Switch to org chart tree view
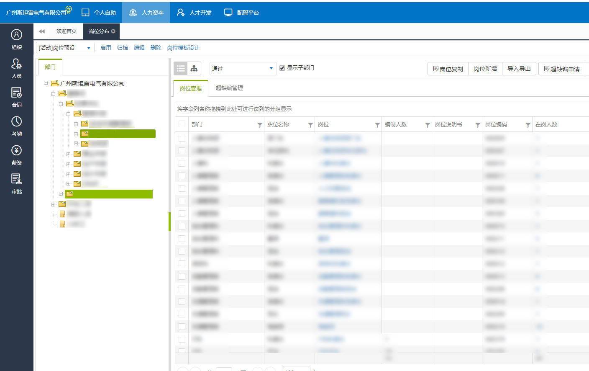The width and height of the screenshot is (589, 371). tap(194, 68)
